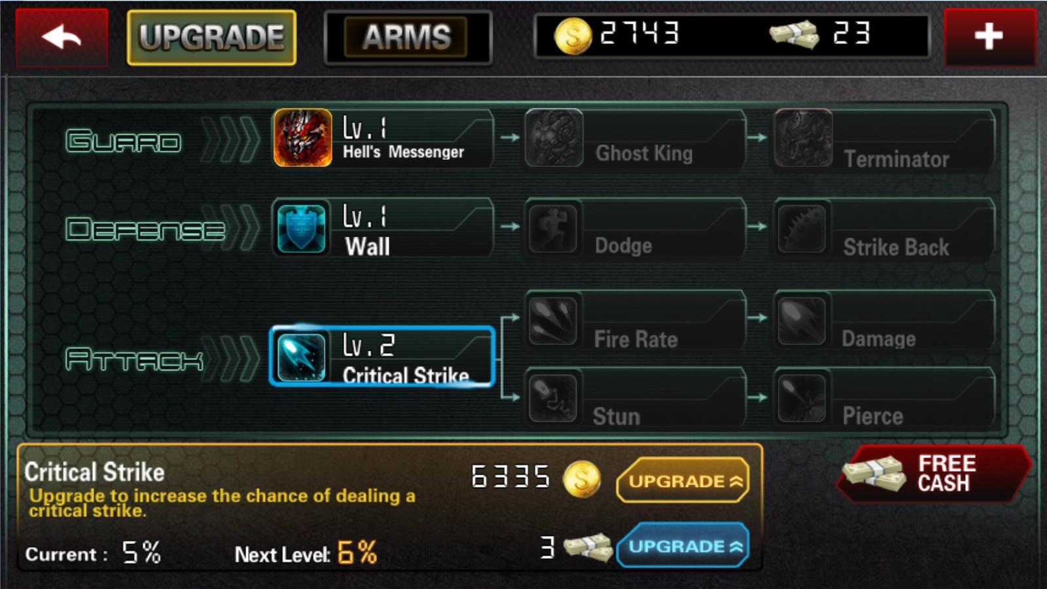Select the locked Damage skill icon
The width and height of the screenshot is (1047, 589).
pos(802,321)
